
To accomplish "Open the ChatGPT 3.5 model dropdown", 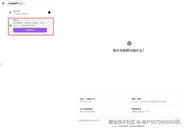I will [16, 4].
